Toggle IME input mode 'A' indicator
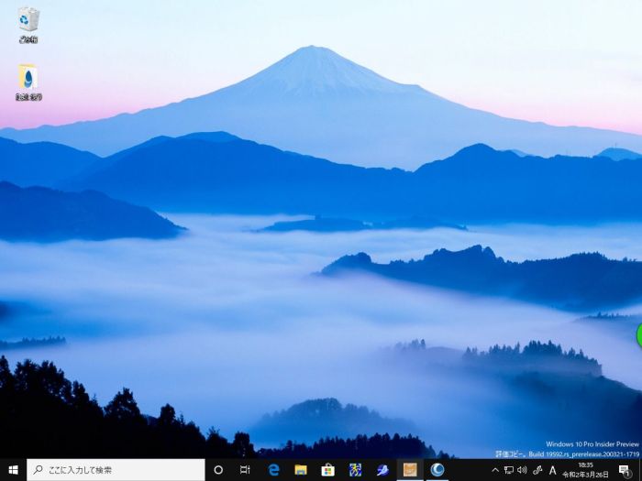 pos(553,470)
